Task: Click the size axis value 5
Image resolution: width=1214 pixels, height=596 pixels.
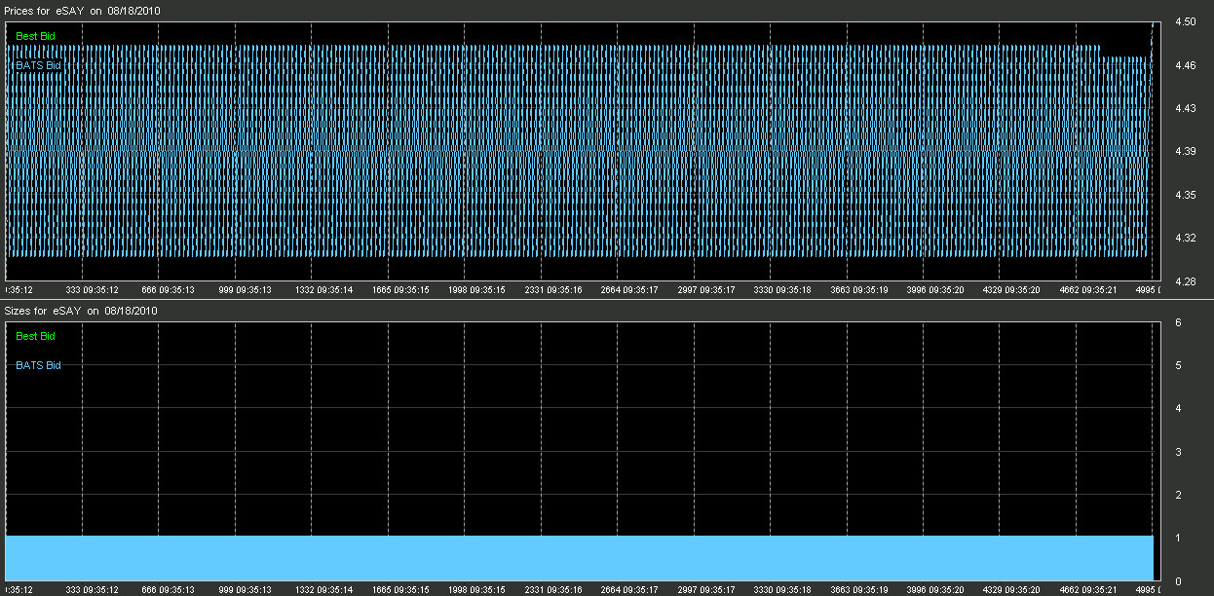Action: (1178, 365)
